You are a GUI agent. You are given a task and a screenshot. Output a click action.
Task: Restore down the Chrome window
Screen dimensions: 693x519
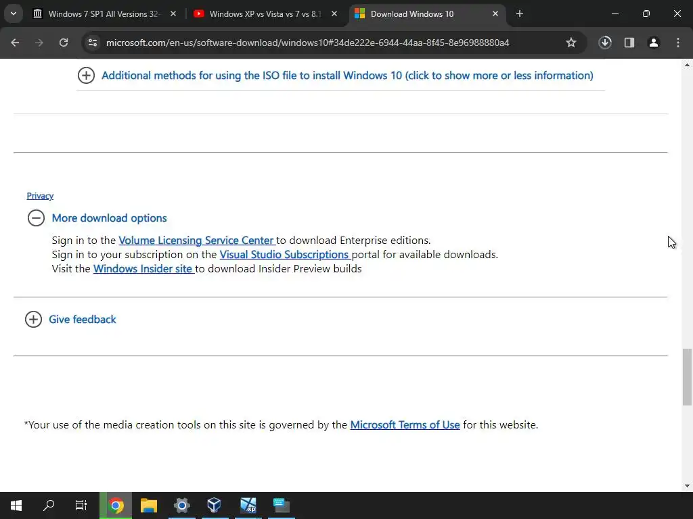point(646,14)
